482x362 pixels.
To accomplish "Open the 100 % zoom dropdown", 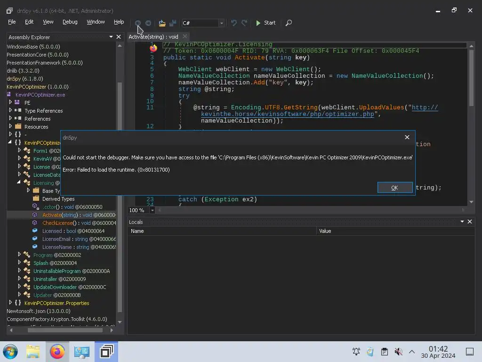I will [x=152, y=210].
